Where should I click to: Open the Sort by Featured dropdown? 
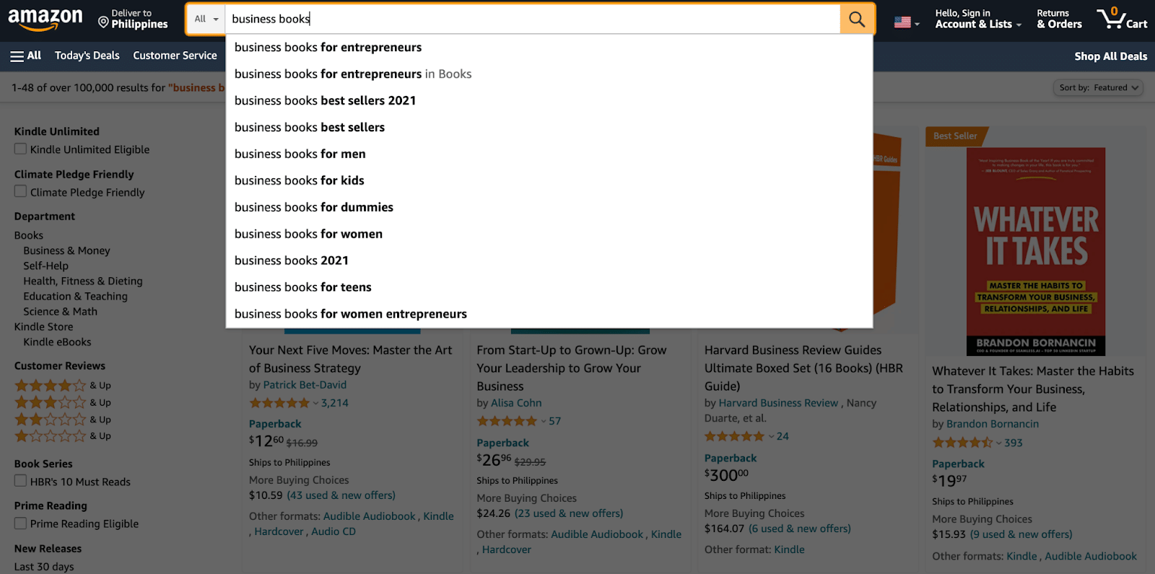(1098, 88)
